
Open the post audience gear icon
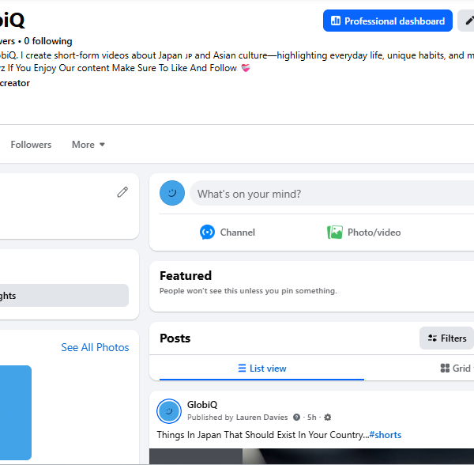(327, 418)
